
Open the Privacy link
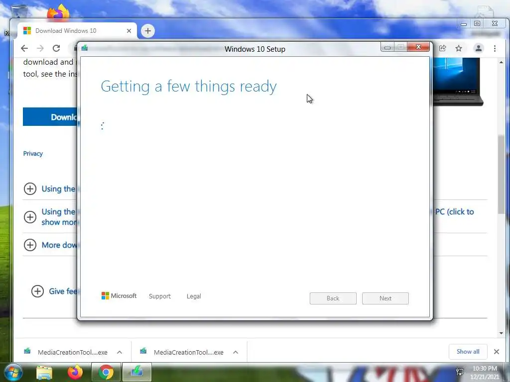click(x=33, y=154)
